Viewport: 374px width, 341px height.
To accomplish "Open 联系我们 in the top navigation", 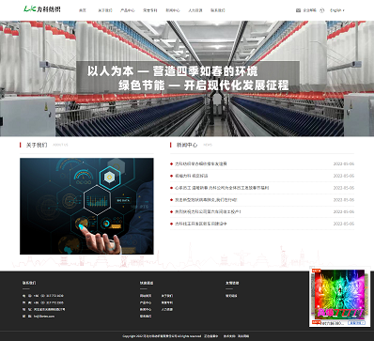I will pyautogui.click(x=218, y=10).
